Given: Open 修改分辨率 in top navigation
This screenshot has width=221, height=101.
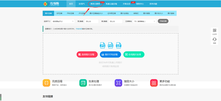Looking at the screenshot, I should point(95,4).
